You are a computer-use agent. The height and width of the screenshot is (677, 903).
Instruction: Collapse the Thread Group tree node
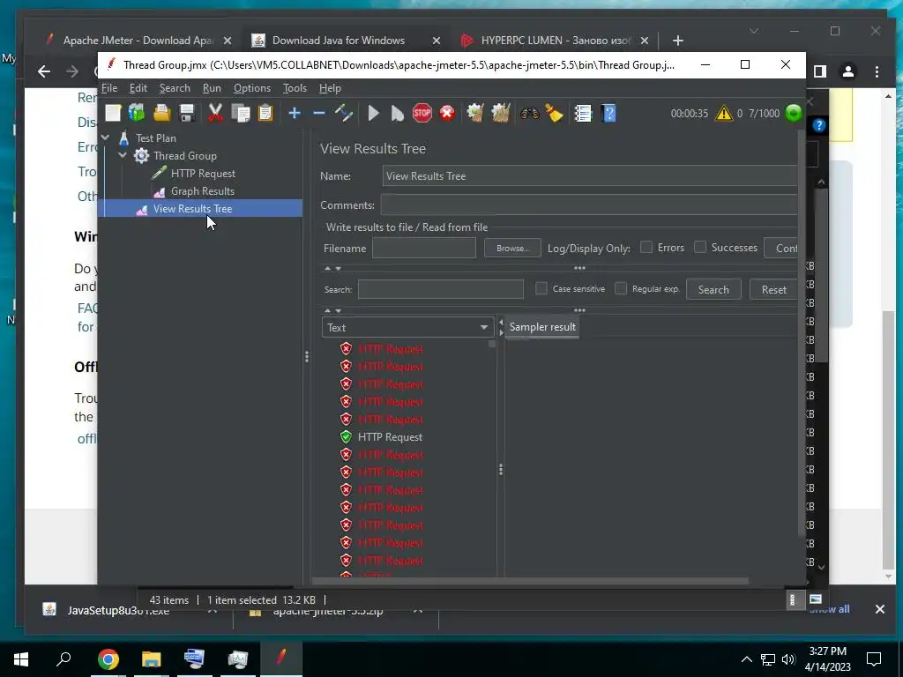(123, 155)
